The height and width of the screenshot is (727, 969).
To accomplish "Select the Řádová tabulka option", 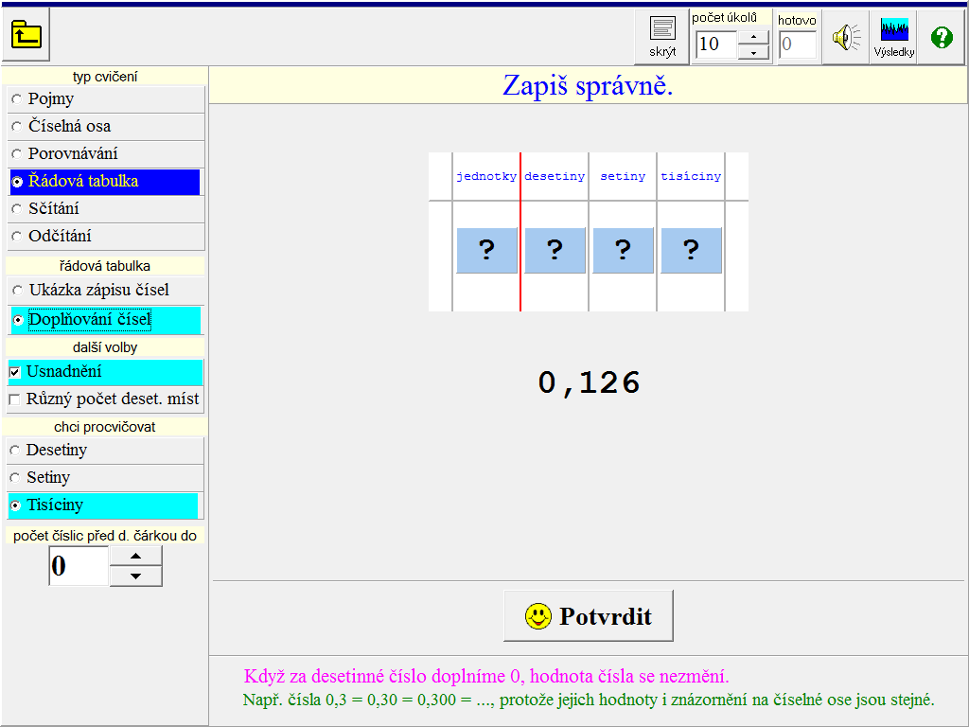I will tap(106, 181).
